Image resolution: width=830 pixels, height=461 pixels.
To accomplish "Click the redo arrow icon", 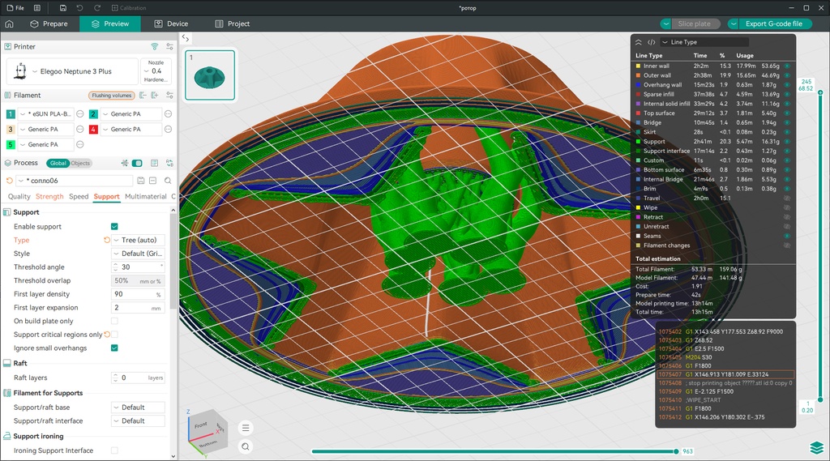I will [x=97, y=8].
